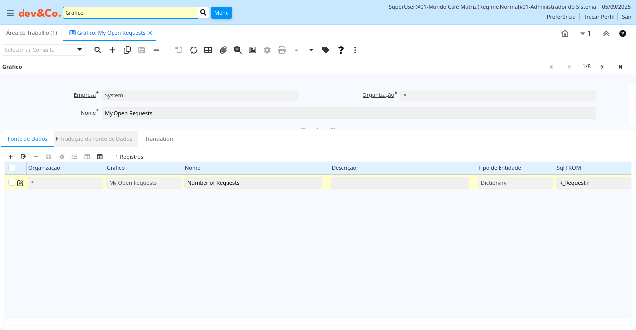This screenshot has width=636, height=330.
Task: Click the Copy Record toolbar icon
Action: (127, 50)
